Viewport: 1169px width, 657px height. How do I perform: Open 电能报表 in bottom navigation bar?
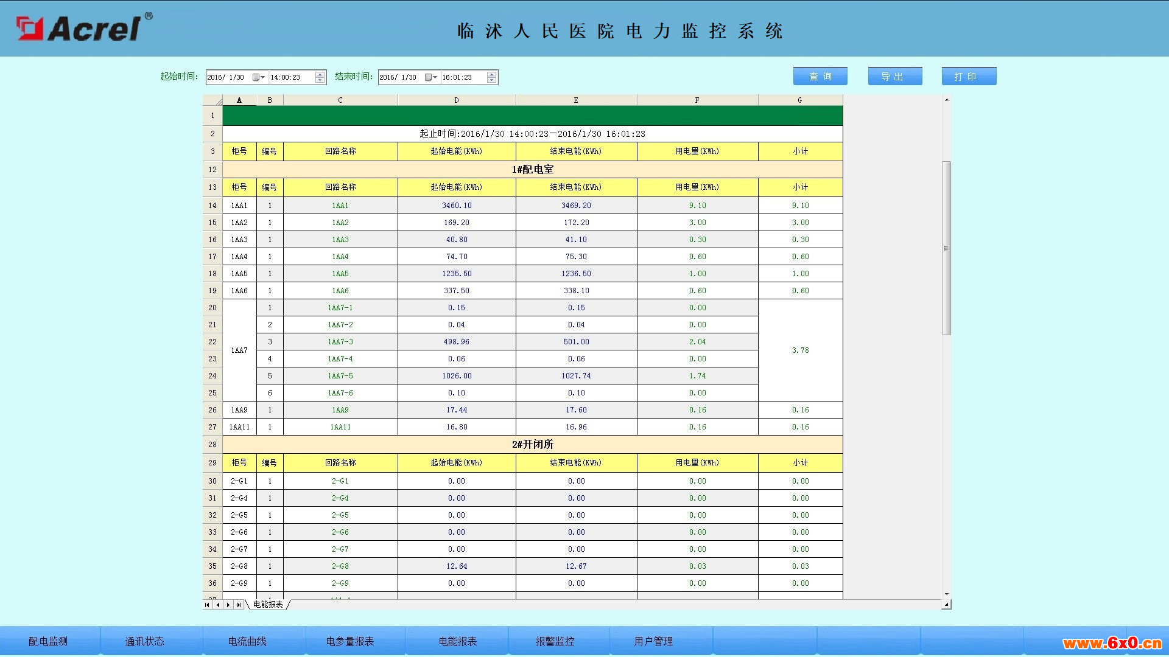(458, 641)
